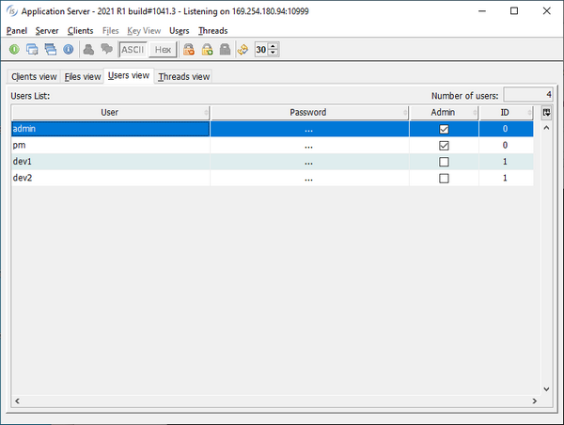Click the vertical scrollbar down arrow
The image size is (564, 425).
[546, 388]
